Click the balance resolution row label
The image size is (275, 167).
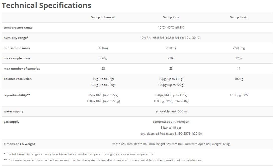(x=18, y=79)
